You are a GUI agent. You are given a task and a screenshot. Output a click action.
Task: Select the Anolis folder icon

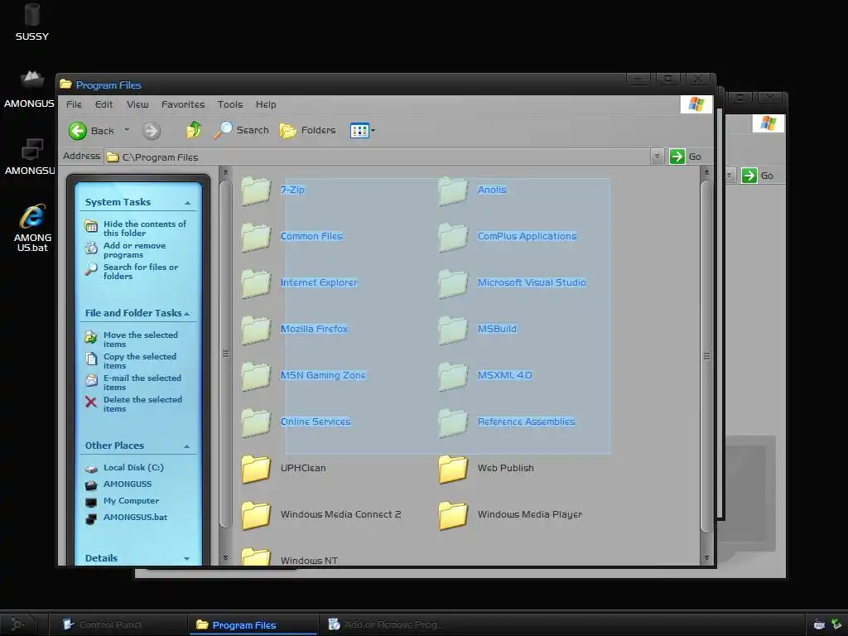click(453, 190)
